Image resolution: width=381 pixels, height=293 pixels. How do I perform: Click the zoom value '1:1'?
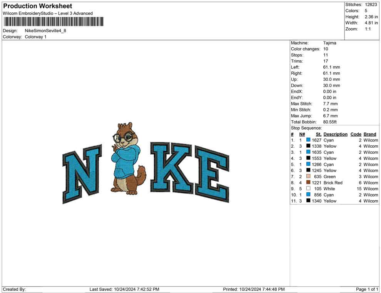pyautogui.click(x=368, y=29)
